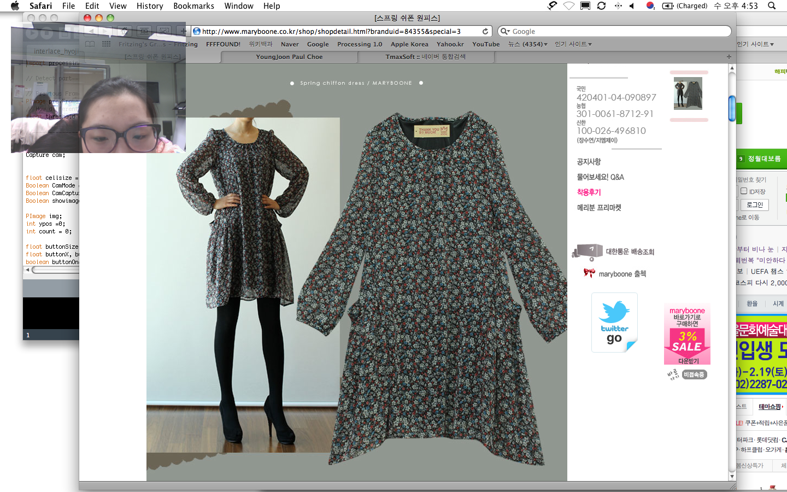The image size is (787, 492).
Task: Click the delivery truck tracking icon
Action: pyautogui.click(x=587, y=252)
